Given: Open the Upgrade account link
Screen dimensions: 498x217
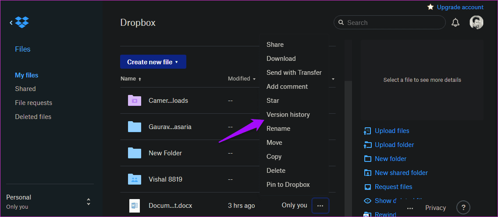Looking at the screenshot, I should click(460, 7).
